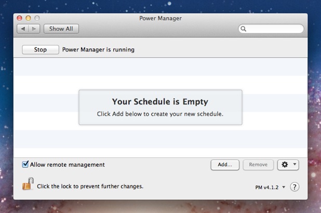Viewport: 321px width, 213px height.
Task: Click 'Power Manager is running' status text
Action: pos(98,50)
